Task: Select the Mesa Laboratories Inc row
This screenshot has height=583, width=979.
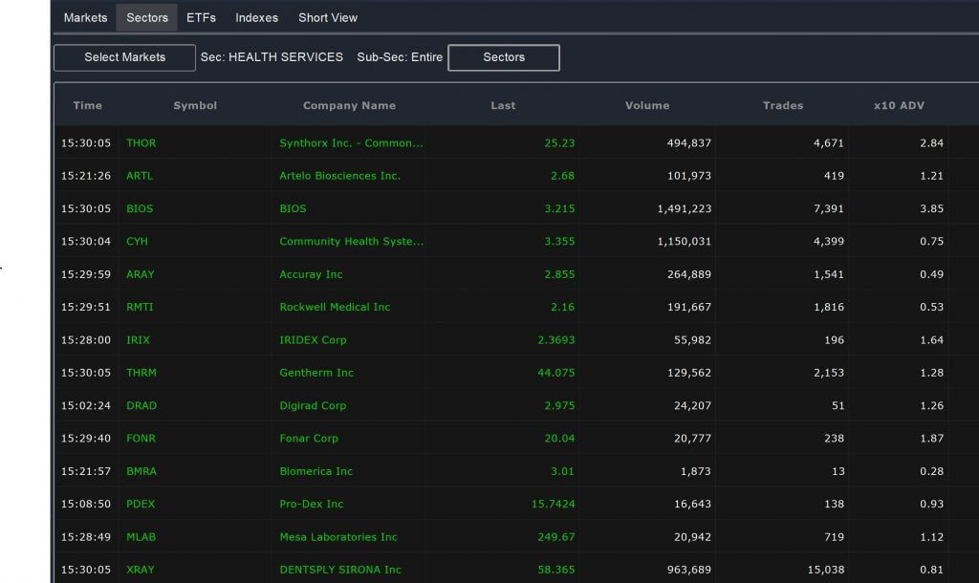Action: [517, 537]
